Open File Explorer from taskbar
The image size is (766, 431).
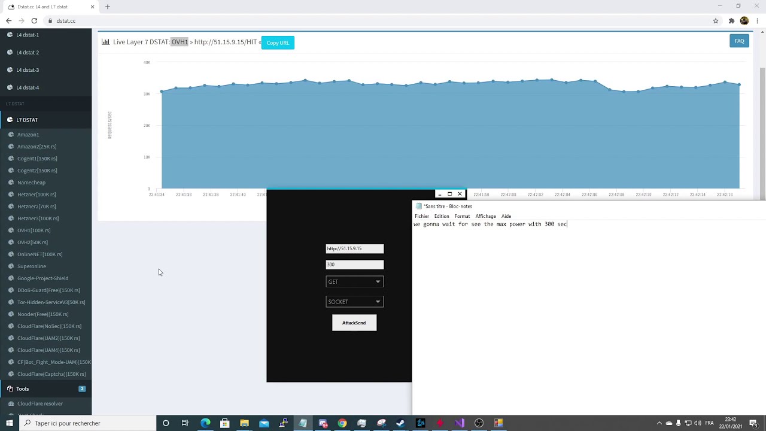(x=244, y=423)
